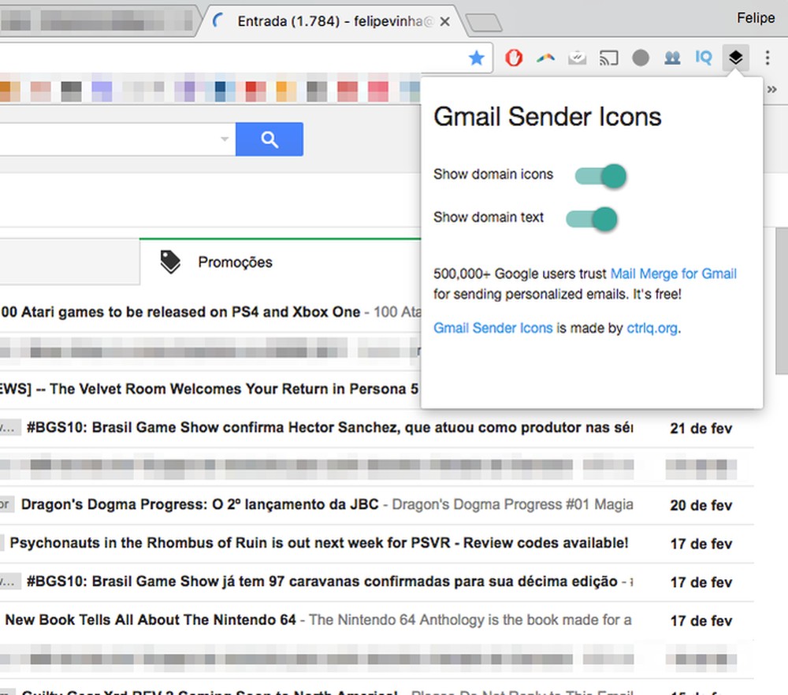Click the red hand ad-blocker extension icon
The image size is (788, 695).
(513, 57)
